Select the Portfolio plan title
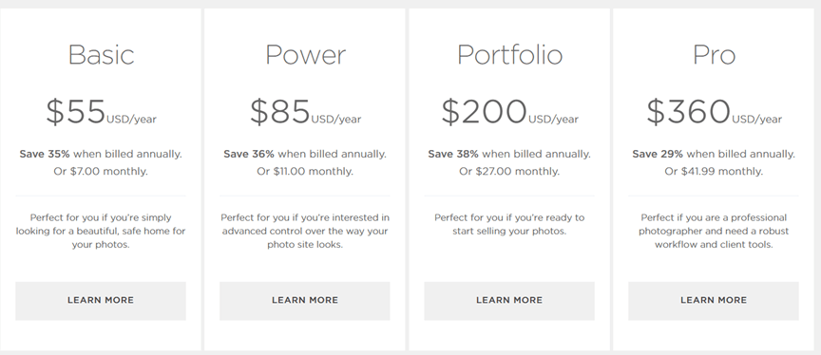 [x=509, y=54]
